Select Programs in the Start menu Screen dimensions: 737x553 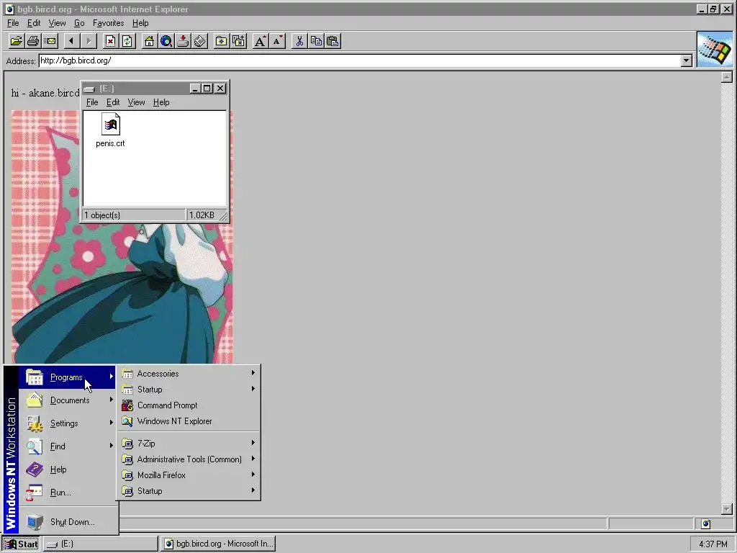[x=68, y=377]
